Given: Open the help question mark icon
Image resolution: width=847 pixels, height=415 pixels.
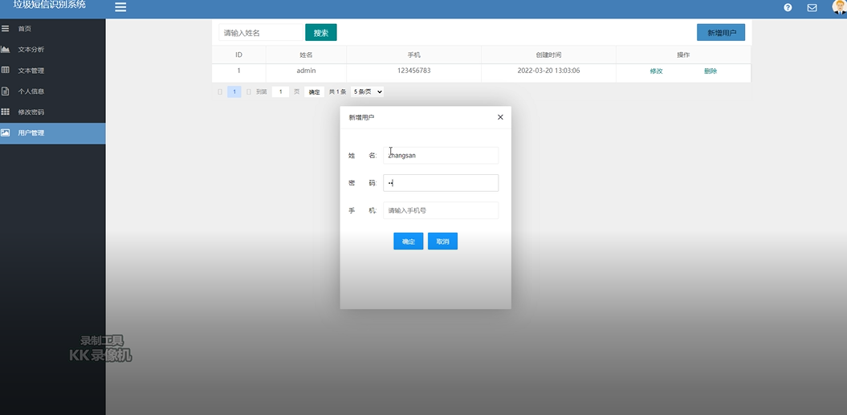Looking at the screenshot, I should (788, 7).
